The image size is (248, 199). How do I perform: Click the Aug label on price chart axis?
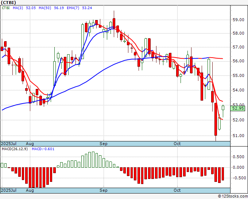pyautogui.click(x=30, y=144)
